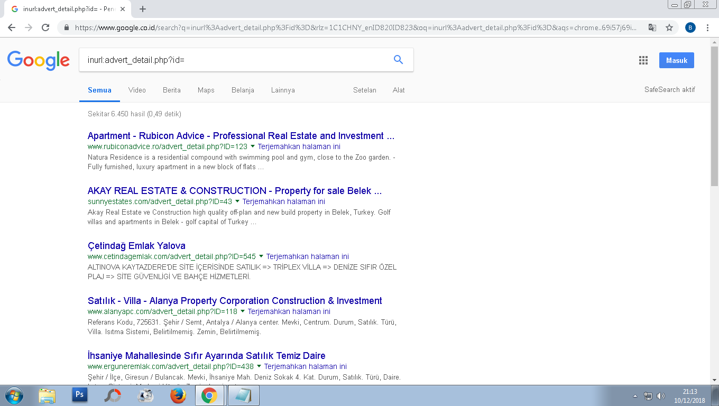Expand the options arrow for alanyapc.com result
Screen dimensions: 719x406
[243, 311]
